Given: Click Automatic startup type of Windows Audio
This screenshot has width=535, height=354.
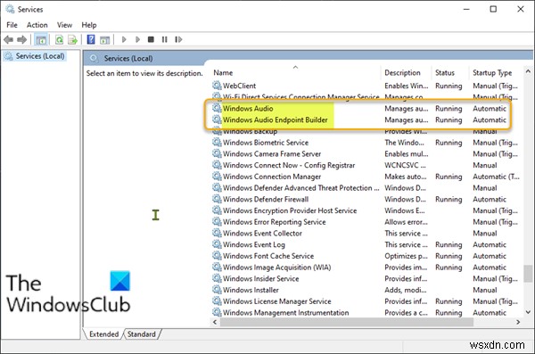Looking at the screenshot, I should click(490, 108).
